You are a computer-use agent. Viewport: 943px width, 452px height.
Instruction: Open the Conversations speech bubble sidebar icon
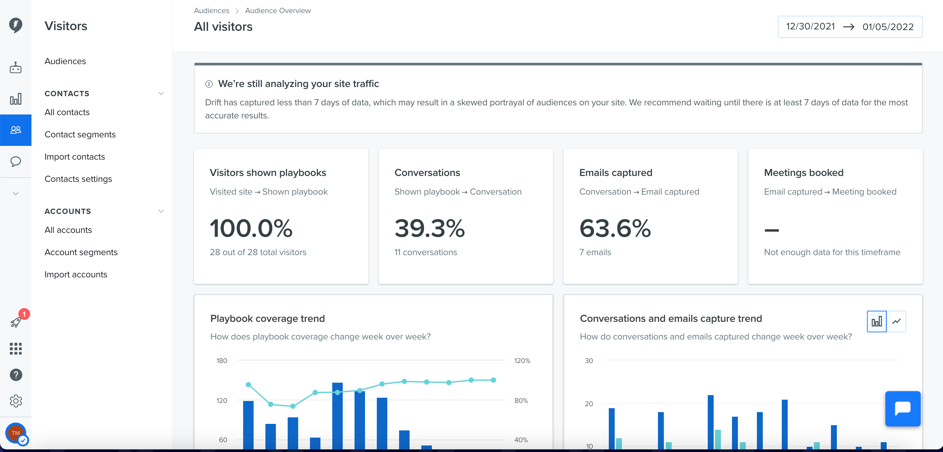coord(15,161)
